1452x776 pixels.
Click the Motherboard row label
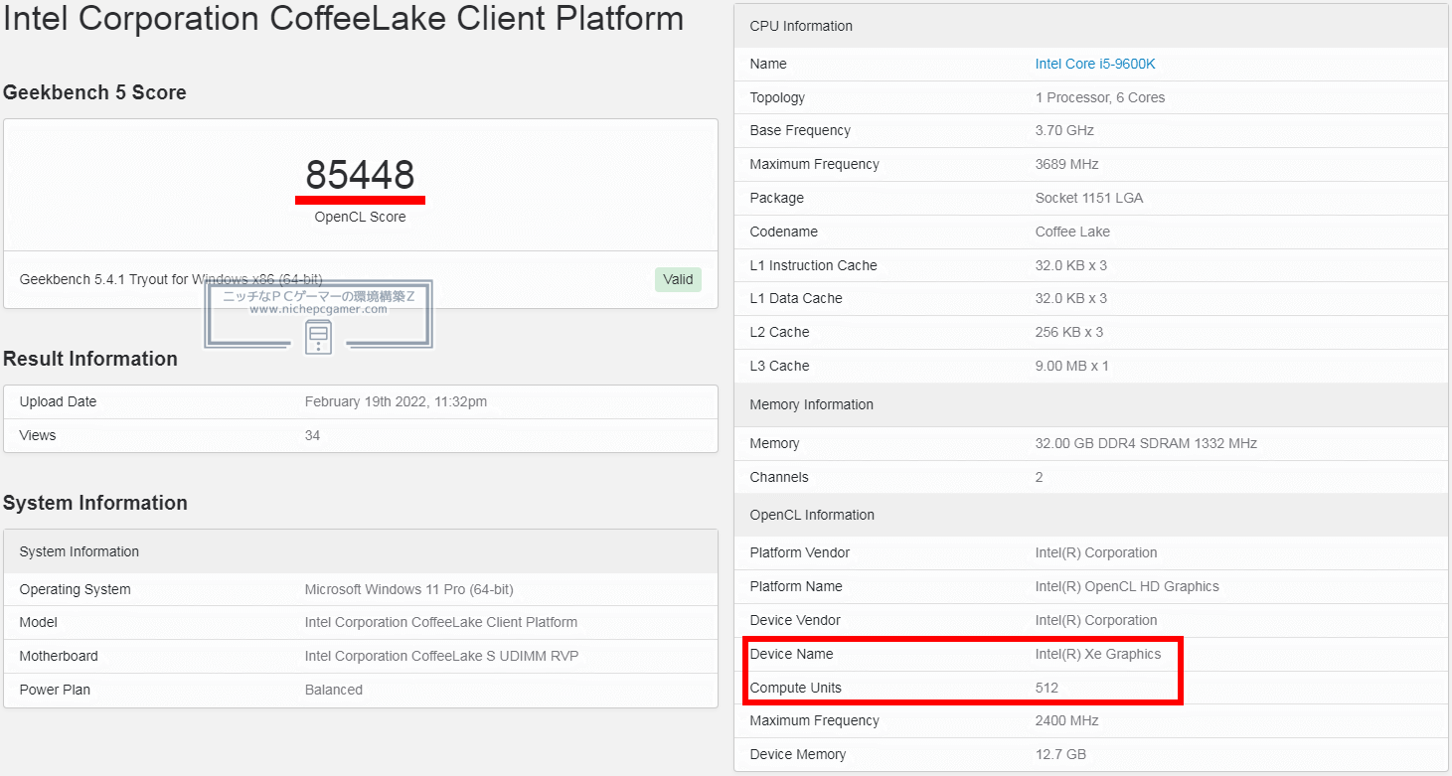(x=59, y=656)
